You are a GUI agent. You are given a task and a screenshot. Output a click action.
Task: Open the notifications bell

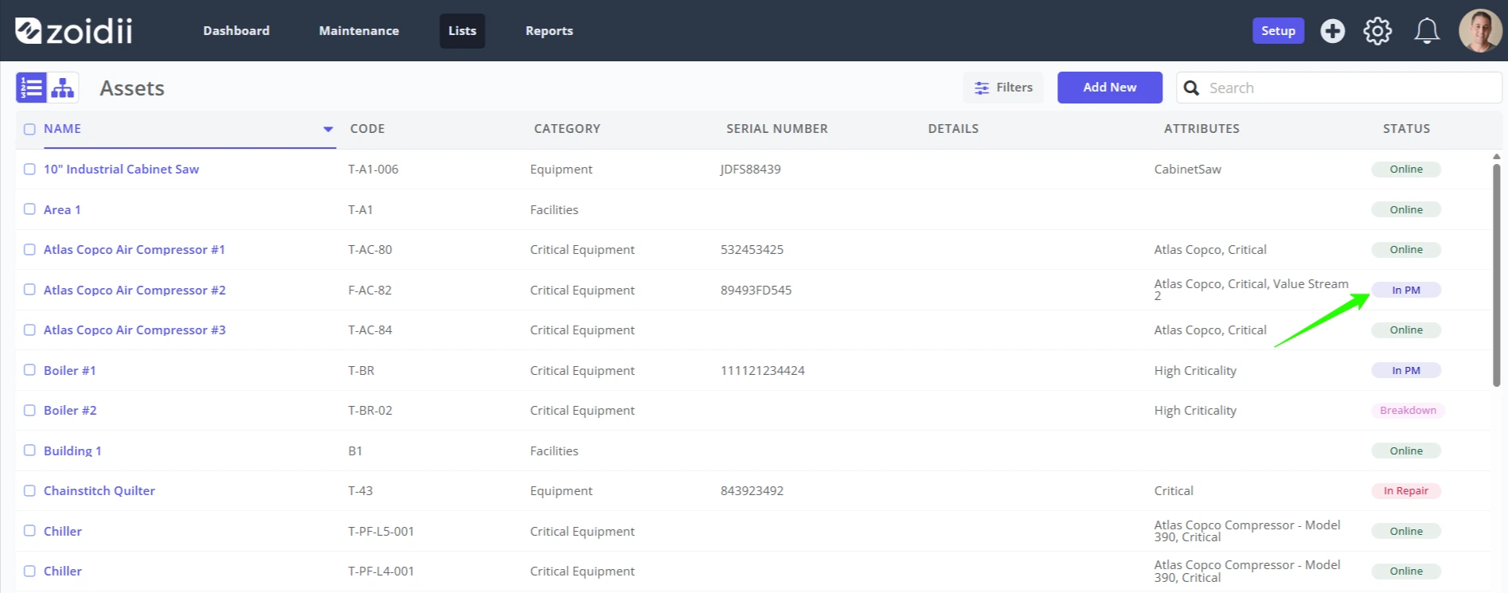click(x=1426, y=31)
